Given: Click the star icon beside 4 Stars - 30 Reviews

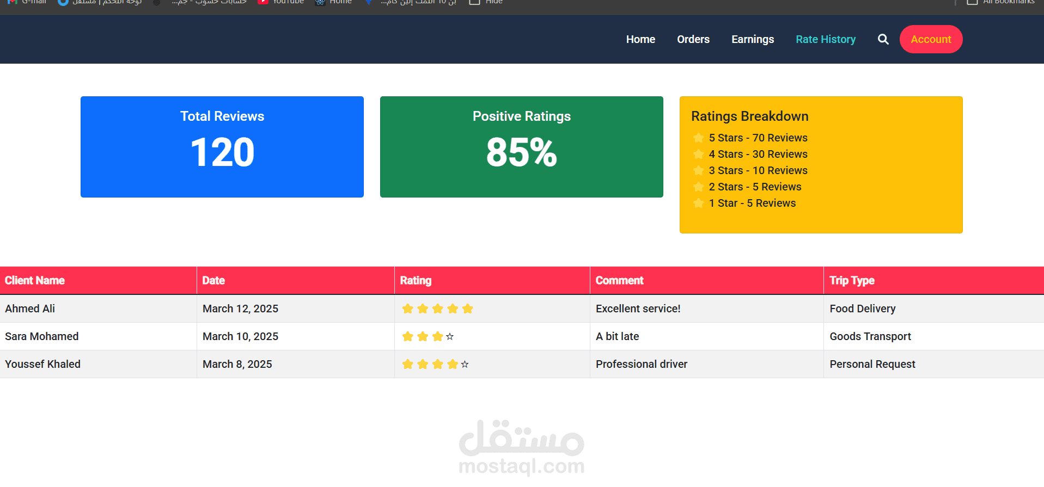Looking at the screenshot, I should click(698, 154).
